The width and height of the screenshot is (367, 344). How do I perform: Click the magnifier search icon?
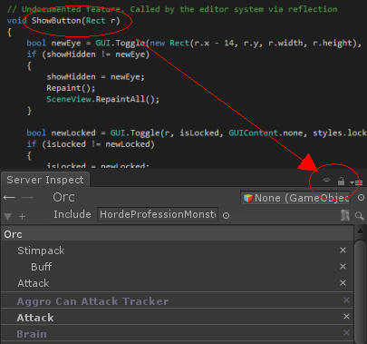click(359, 216)
